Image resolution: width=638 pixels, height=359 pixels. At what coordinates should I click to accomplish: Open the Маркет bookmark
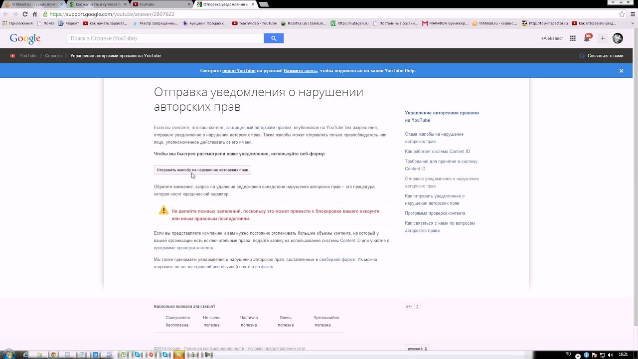69,23
